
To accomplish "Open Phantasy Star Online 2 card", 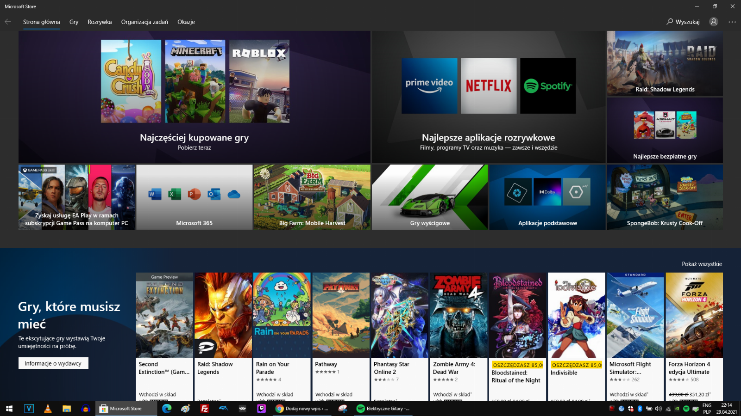I will tap(400, 336).
